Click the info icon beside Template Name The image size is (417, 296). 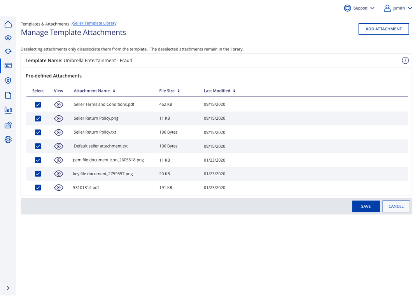405,61
